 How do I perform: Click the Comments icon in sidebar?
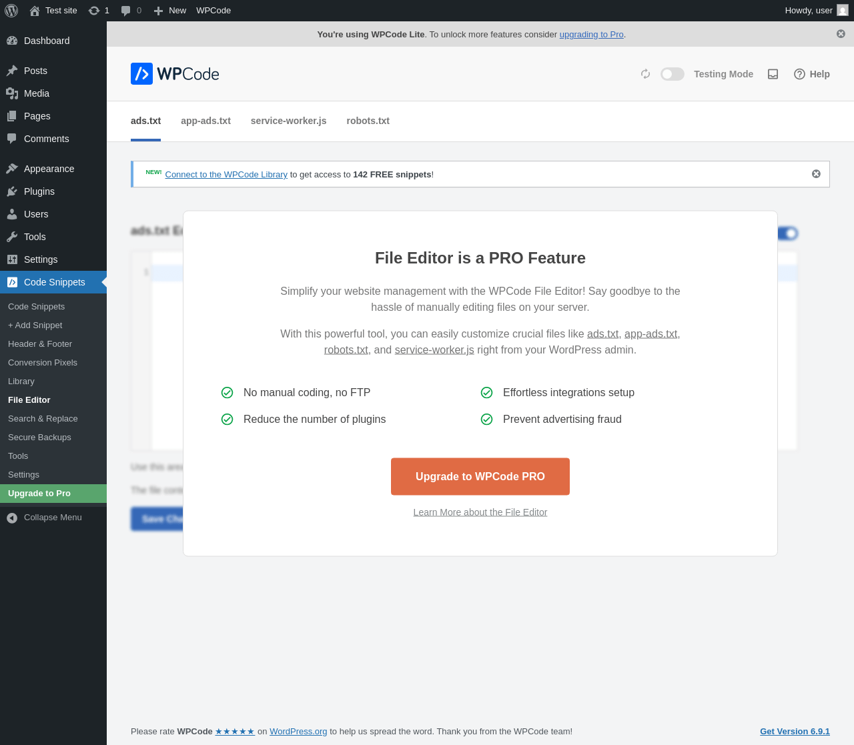[x=12, y=139]
